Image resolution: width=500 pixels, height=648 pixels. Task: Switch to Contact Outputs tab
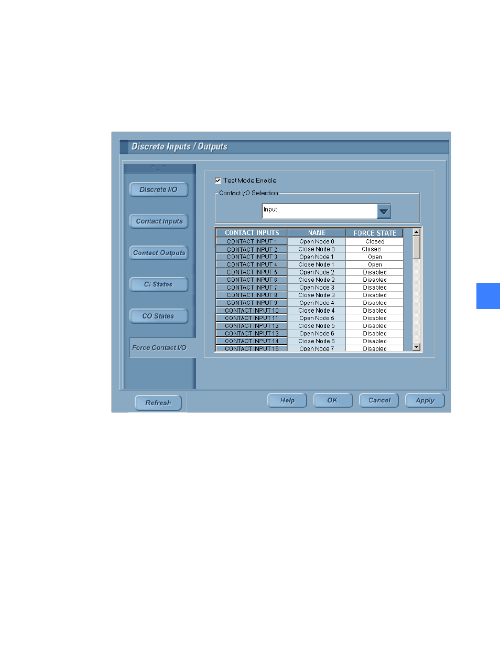tap(159, 253)
